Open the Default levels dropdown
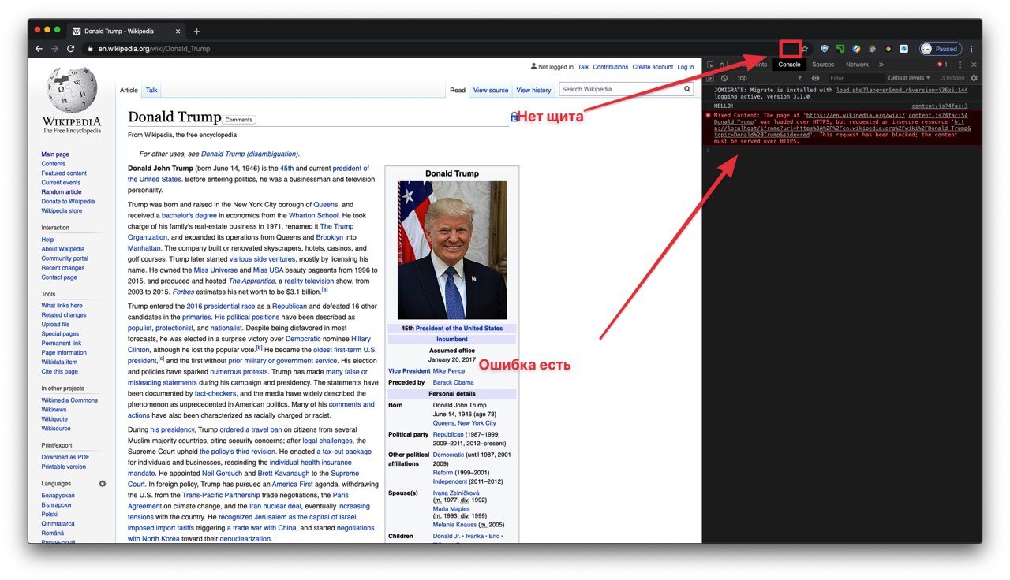This screenshot has height=580, width=1010. tap(909, 78)
